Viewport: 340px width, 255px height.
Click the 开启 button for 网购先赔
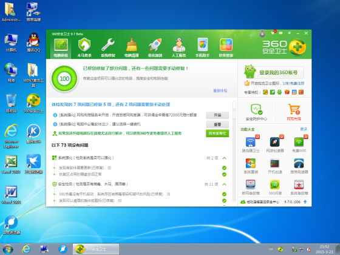[217, 115]
